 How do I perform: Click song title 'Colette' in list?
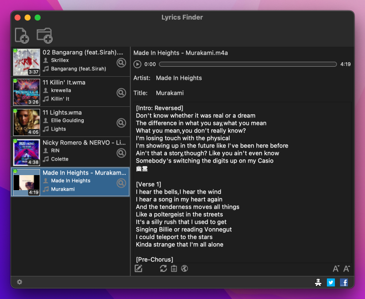coord(60,159)
